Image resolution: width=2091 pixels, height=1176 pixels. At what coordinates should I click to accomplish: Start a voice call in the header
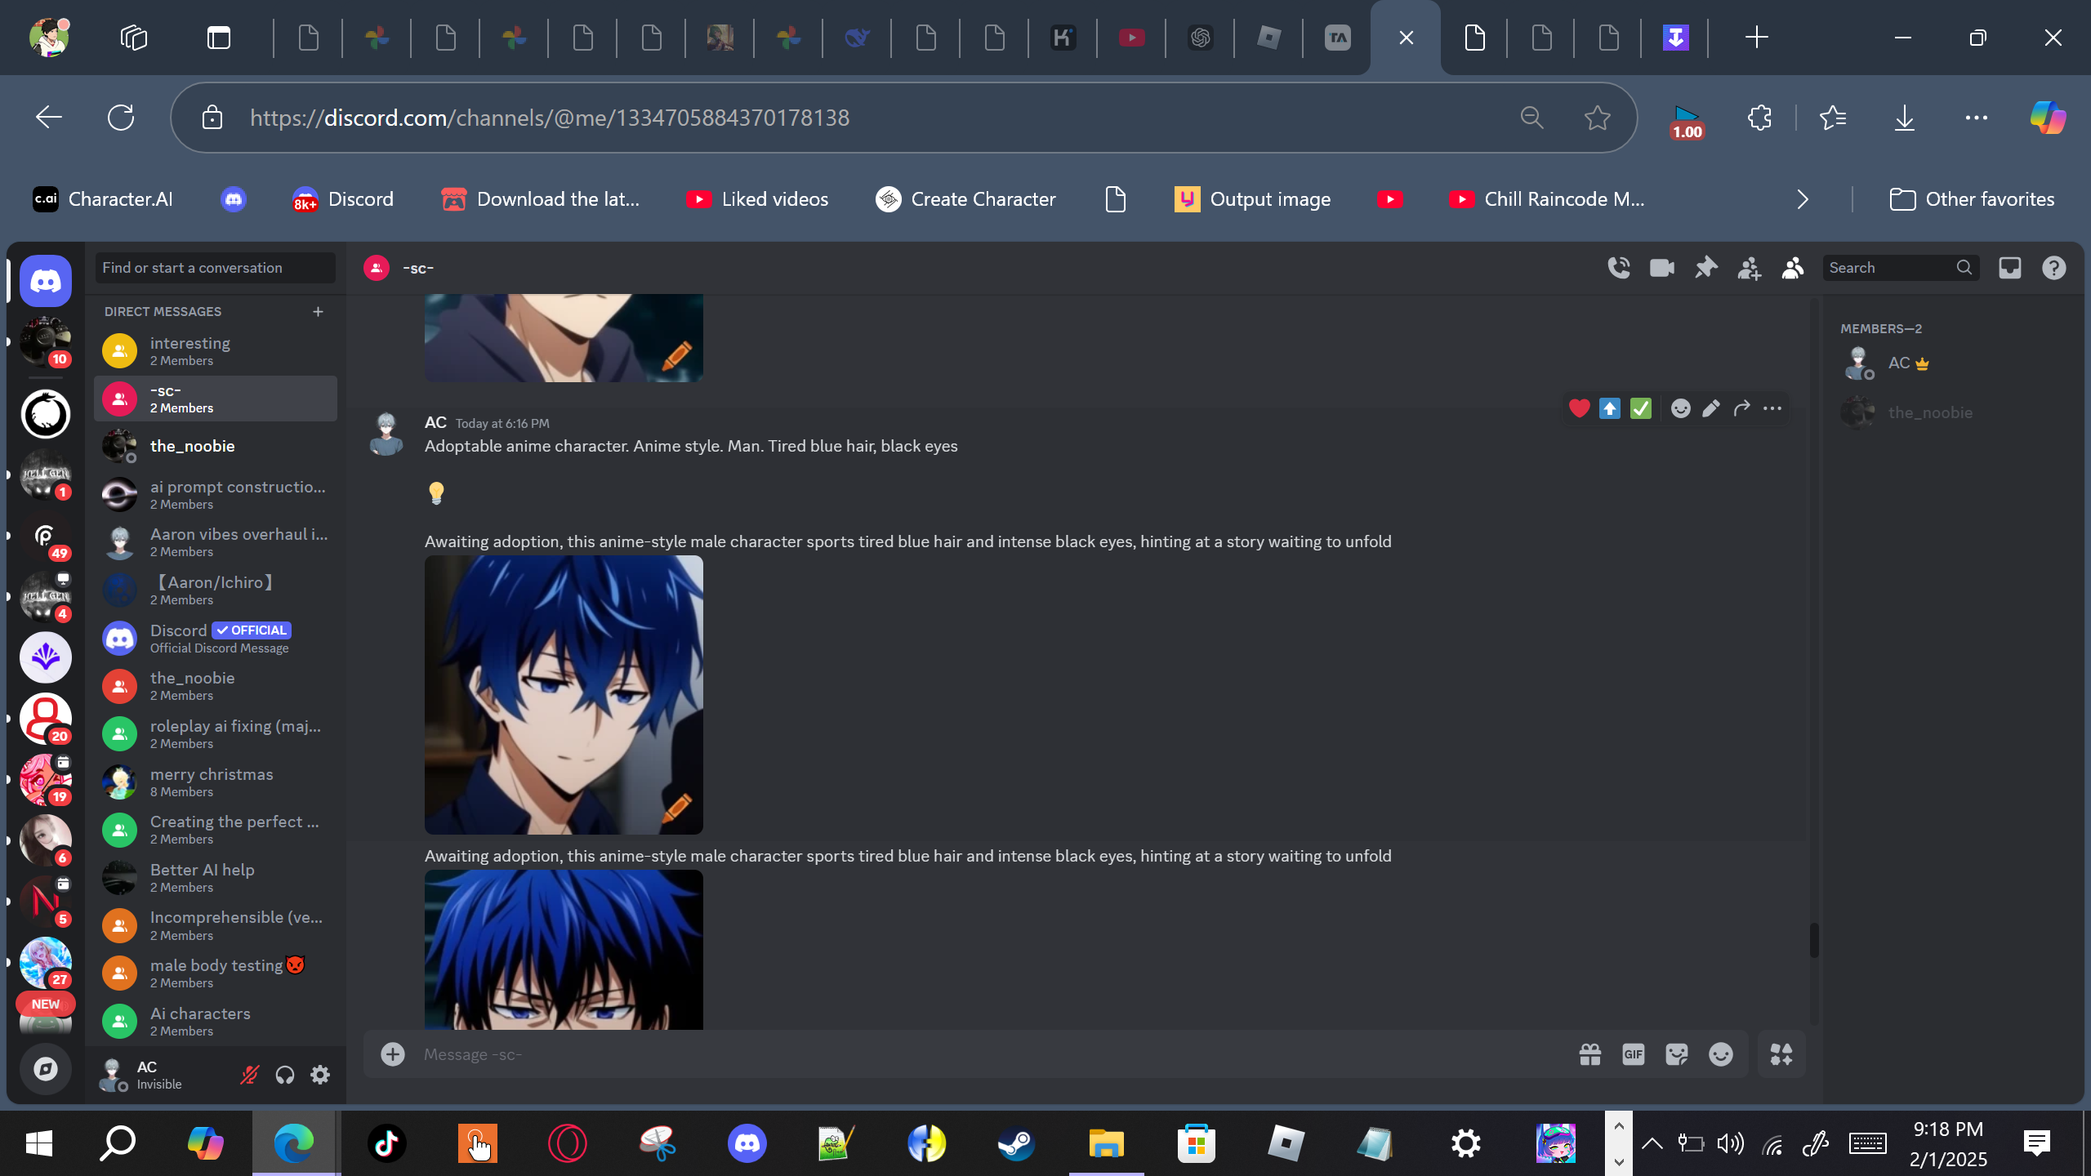[1618, 268]
